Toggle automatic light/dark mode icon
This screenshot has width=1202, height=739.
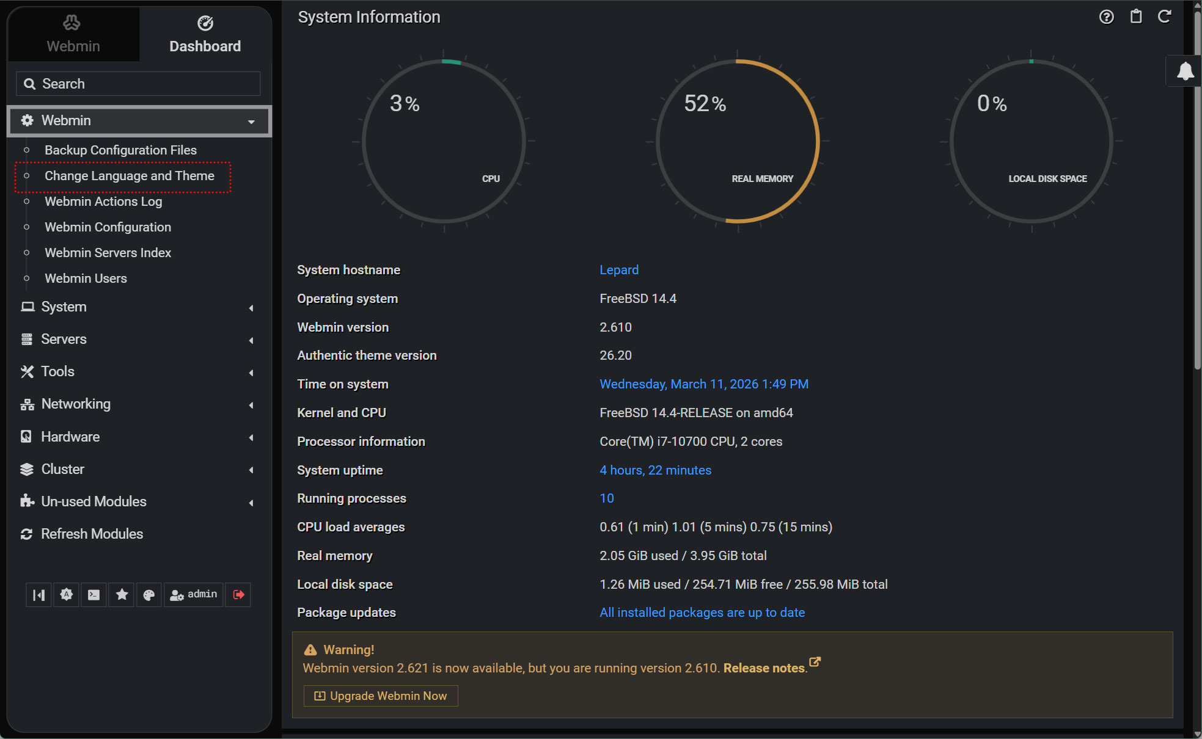(x=67, y=595)
